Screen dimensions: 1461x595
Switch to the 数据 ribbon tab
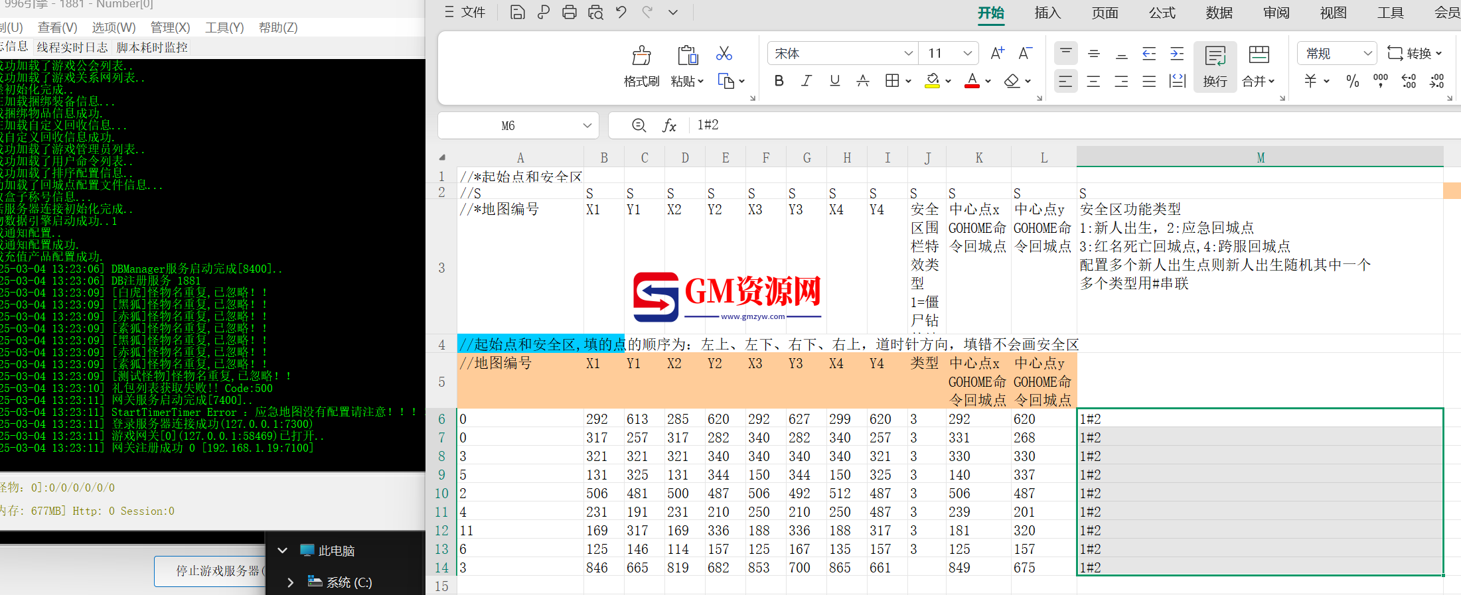tap(1219, 13)
